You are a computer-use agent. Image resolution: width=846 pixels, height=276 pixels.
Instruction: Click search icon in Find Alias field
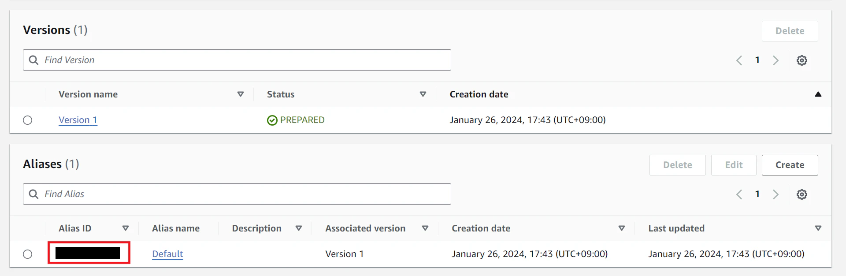tap(33, 194)
